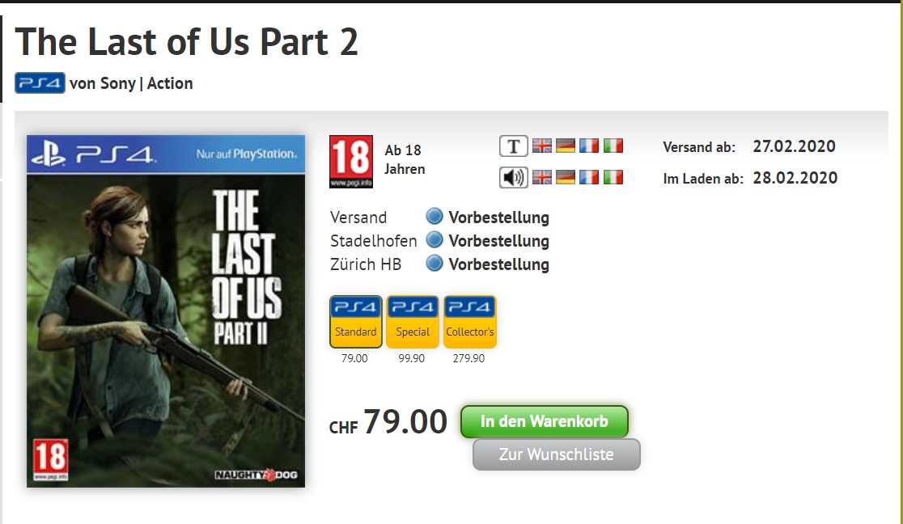Click the text language T icon
The height and width of the screenshot is (524, 903).
tap(513, 146)
